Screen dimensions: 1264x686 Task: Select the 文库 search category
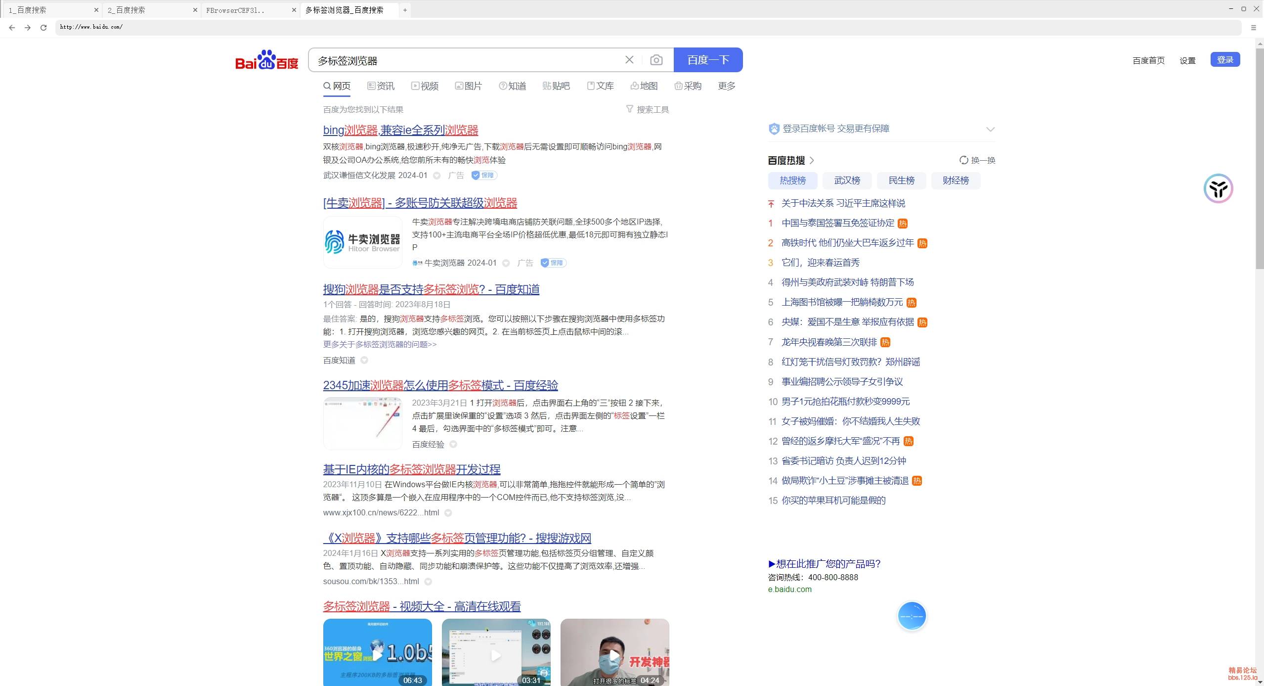coord(600,86)
